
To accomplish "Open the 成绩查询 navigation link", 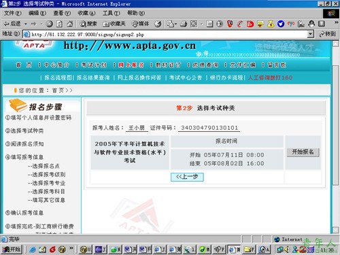I will [205, 65].
